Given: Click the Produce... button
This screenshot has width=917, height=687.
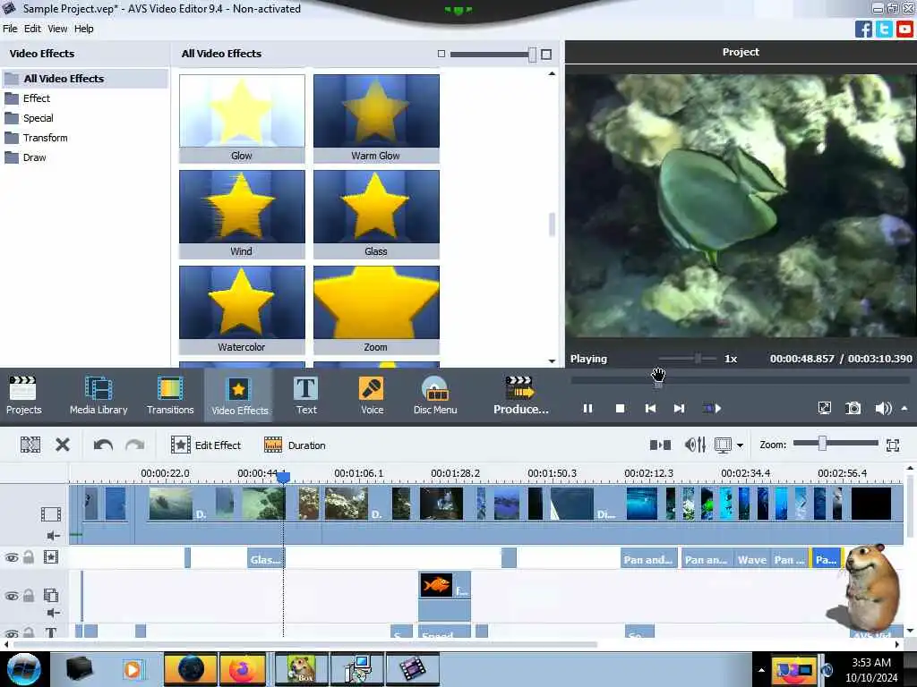Looking at the screenshot, I should click(520, 394).
